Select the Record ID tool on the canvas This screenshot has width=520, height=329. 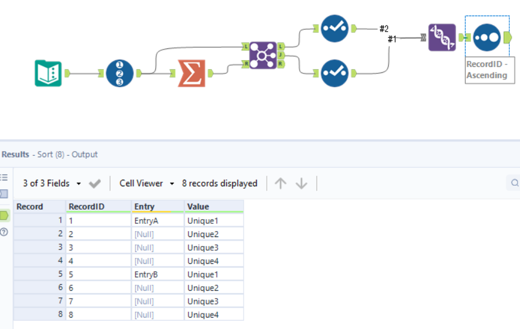coord(120,73)
